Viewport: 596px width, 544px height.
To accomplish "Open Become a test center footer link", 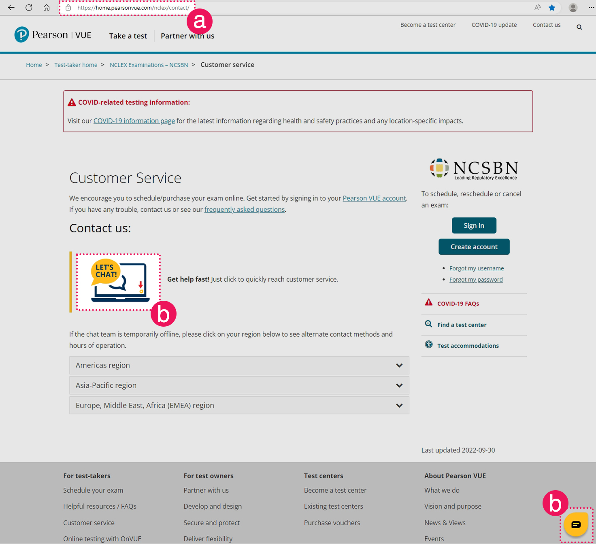I will [x=335, y=491].
